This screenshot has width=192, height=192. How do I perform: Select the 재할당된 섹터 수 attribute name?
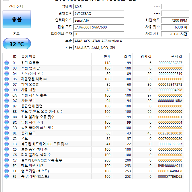(x=34, y=79)
